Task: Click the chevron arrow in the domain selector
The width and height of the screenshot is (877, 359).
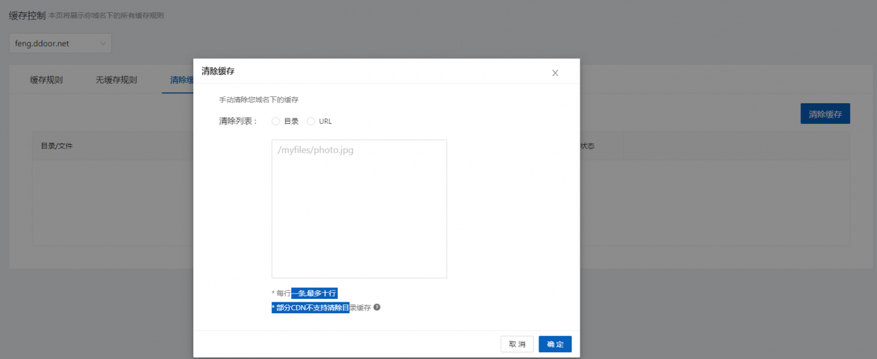Action: 103,44
